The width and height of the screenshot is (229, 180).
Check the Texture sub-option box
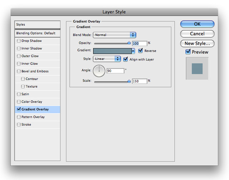(x=23, y=87)
